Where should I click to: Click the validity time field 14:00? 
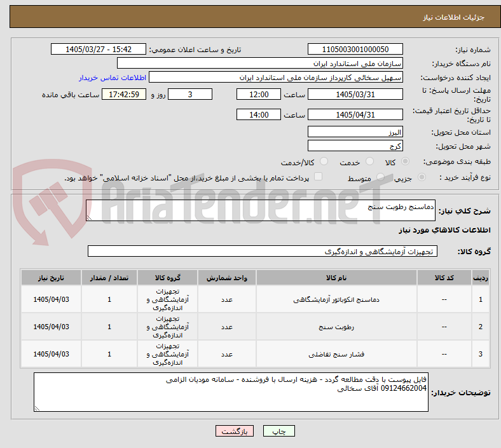click(259, 114)
